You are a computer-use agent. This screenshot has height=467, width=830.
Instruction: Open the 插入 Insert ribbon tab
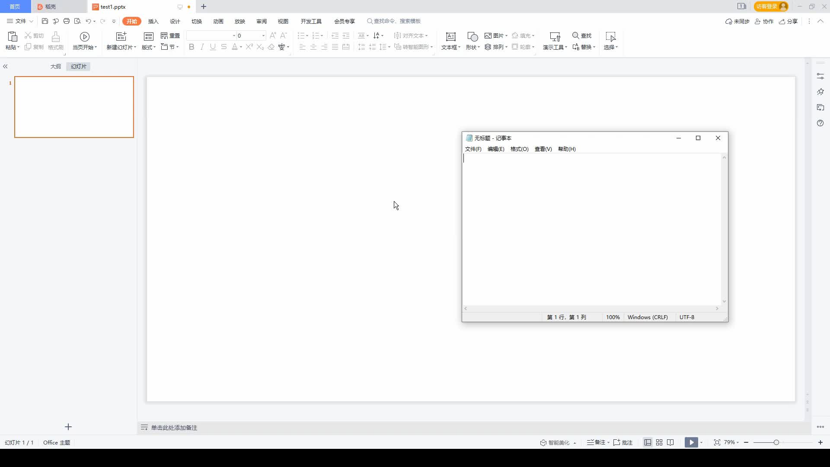pos(153,21)
